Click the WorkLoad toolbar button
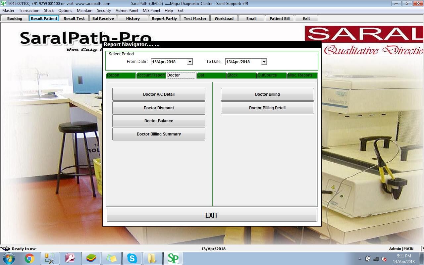This screenshot has height=265, width=424. click(224, 19)
